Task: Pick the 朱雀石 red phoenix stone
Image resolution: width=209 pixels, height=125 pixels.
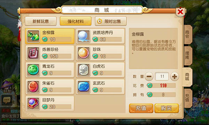Action: [x=33, y=87]
